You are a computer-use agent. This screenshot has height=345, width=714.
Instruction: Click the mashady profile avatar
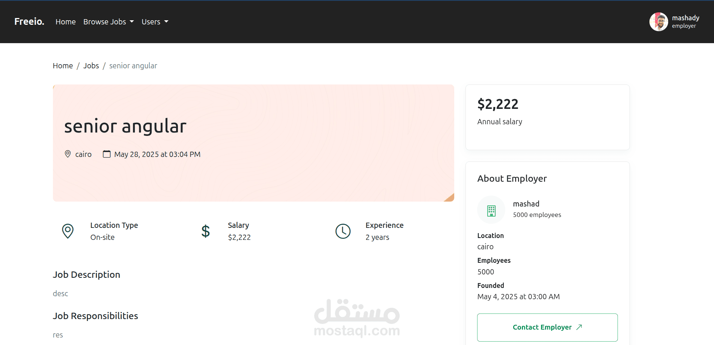tap(658, 22)
